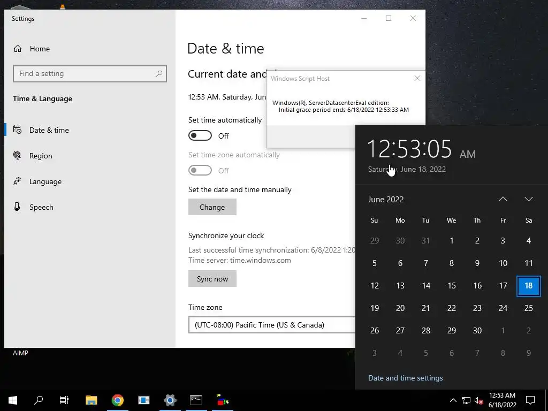Select June 10 in the calendar

[503, 263]
